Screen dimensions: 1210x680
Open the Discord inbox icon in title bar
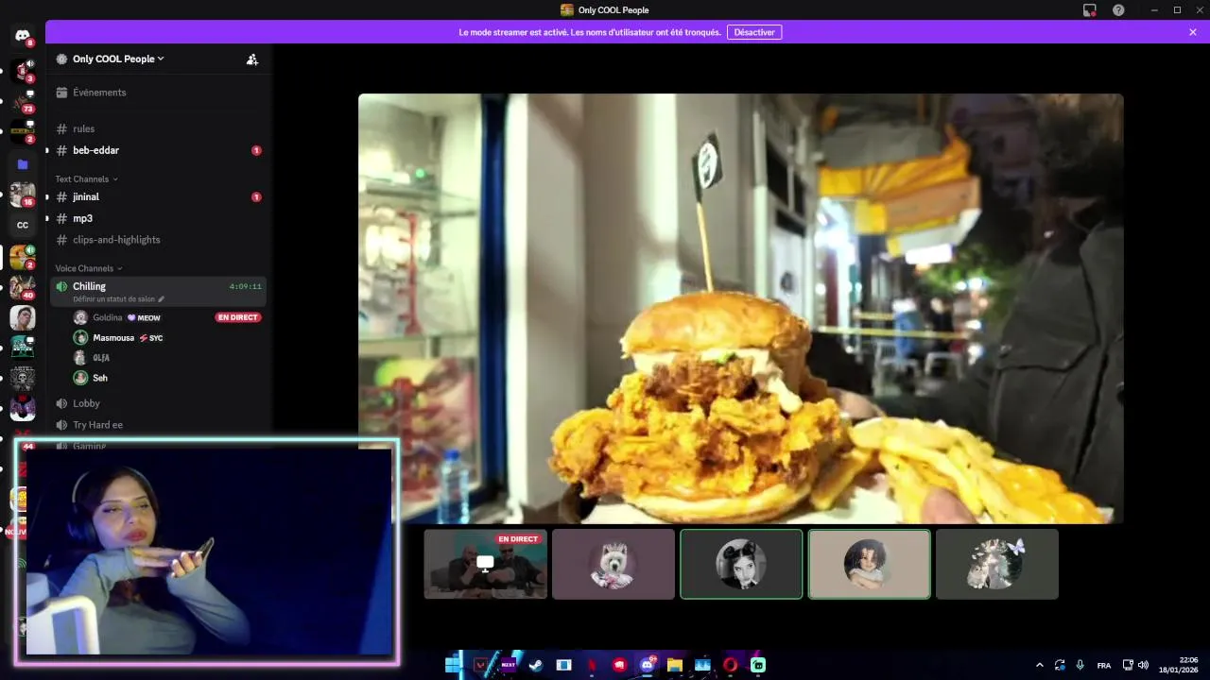coord(1090,9)
